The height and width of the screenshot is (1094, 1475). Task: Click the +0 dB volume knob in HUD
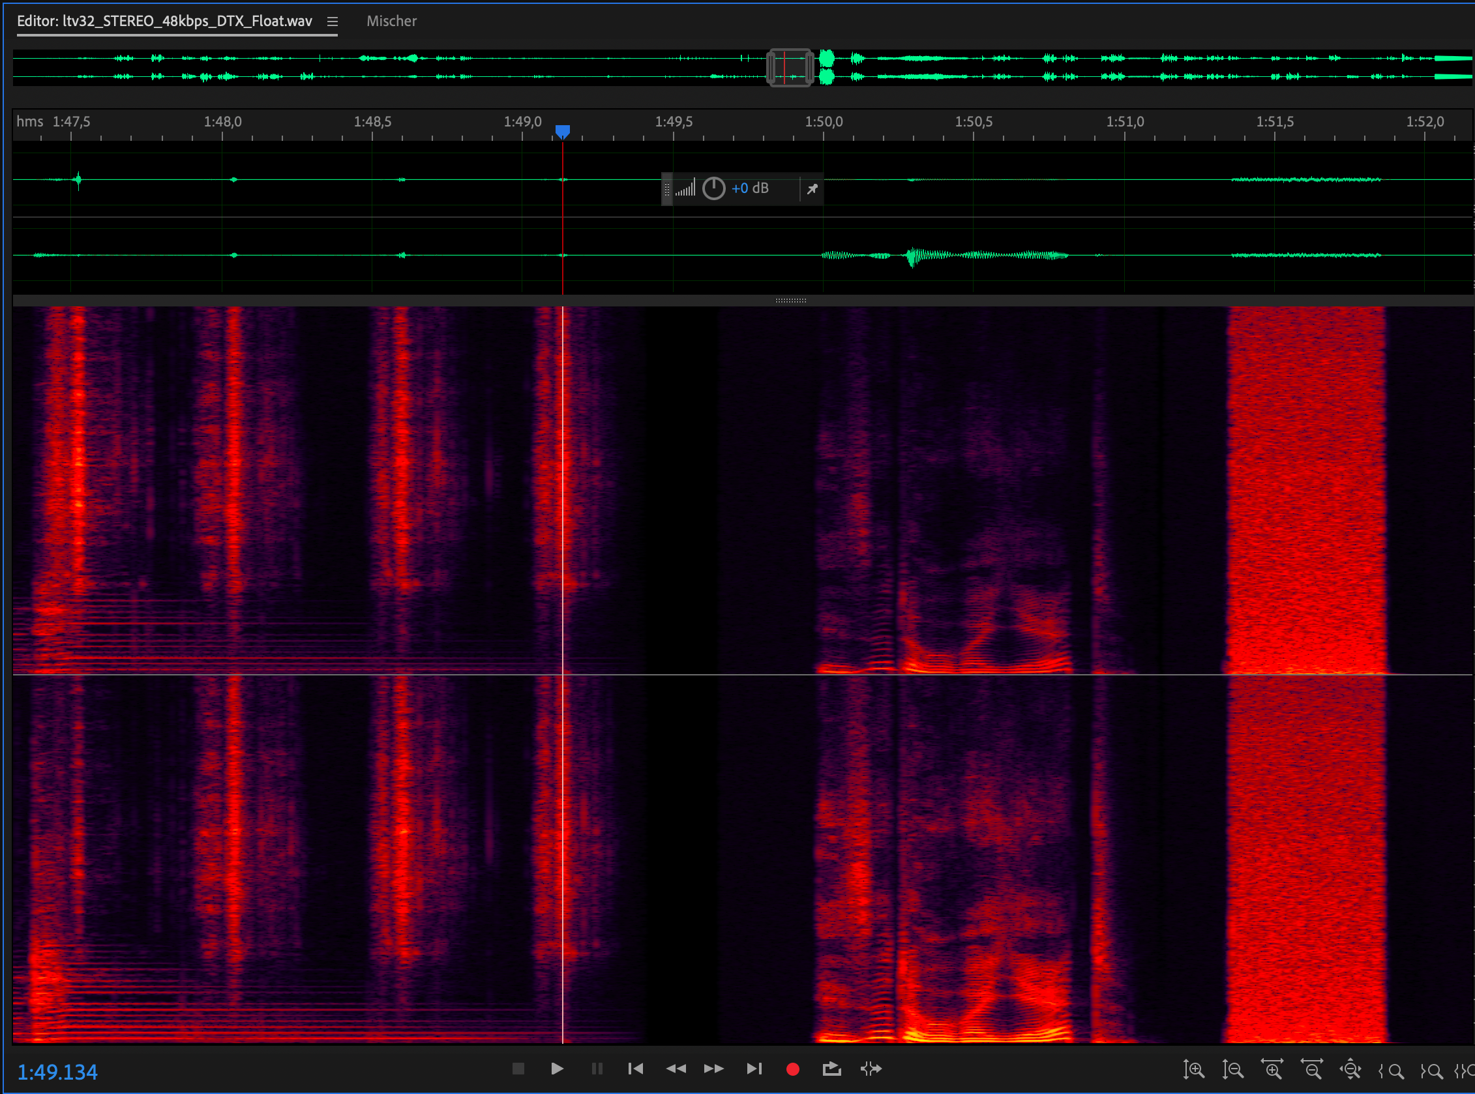tap(713, 188)
